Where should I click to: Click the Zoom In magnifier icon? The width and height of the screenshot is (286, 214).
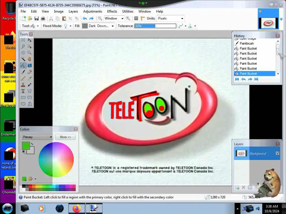tap(128, 18)
